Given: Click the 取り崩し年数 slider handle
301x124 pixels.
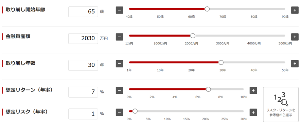Looking at the screenshot, I should coord(221,62).
